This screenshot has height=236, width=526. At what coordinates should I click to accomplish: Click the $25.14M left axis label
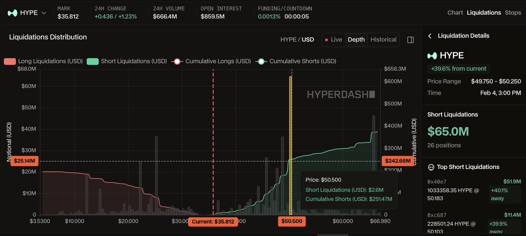(25, 161)
